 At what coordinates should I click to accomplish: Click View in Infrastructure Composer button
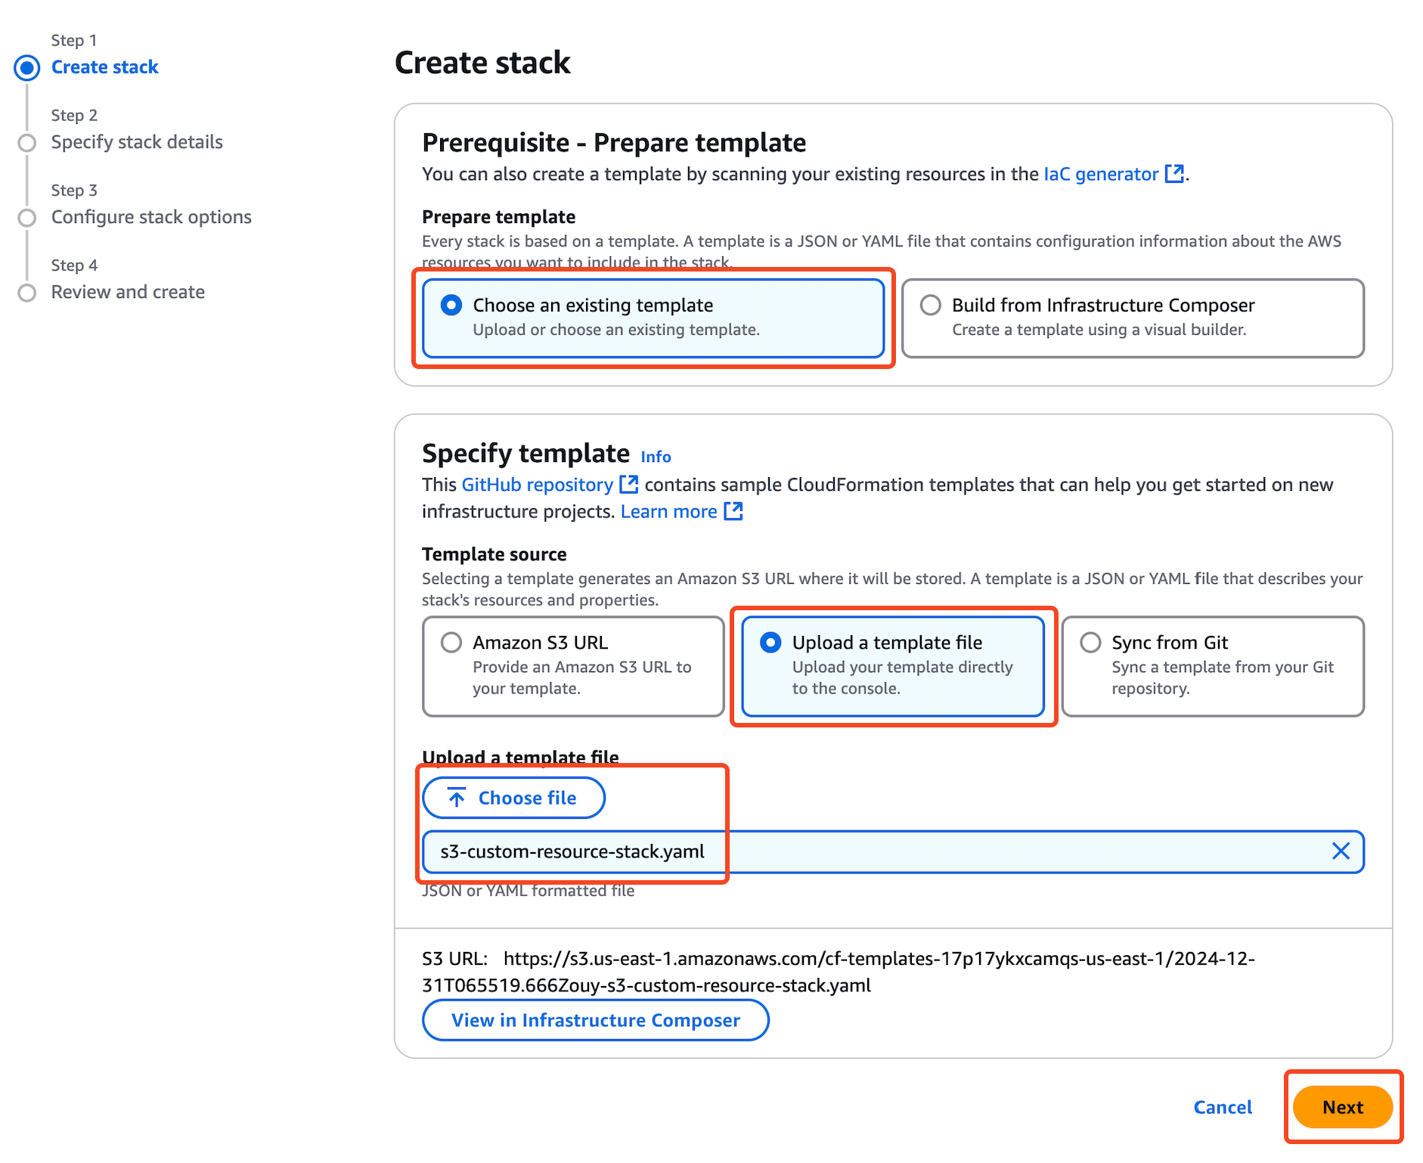(595, 1020)
